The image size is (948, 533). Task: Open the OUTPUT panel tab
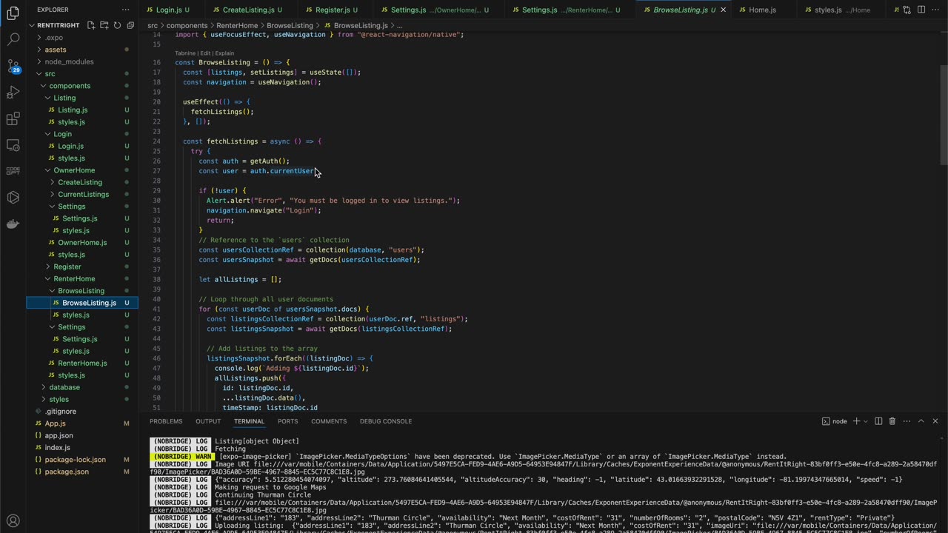click(x=208, y=421)
